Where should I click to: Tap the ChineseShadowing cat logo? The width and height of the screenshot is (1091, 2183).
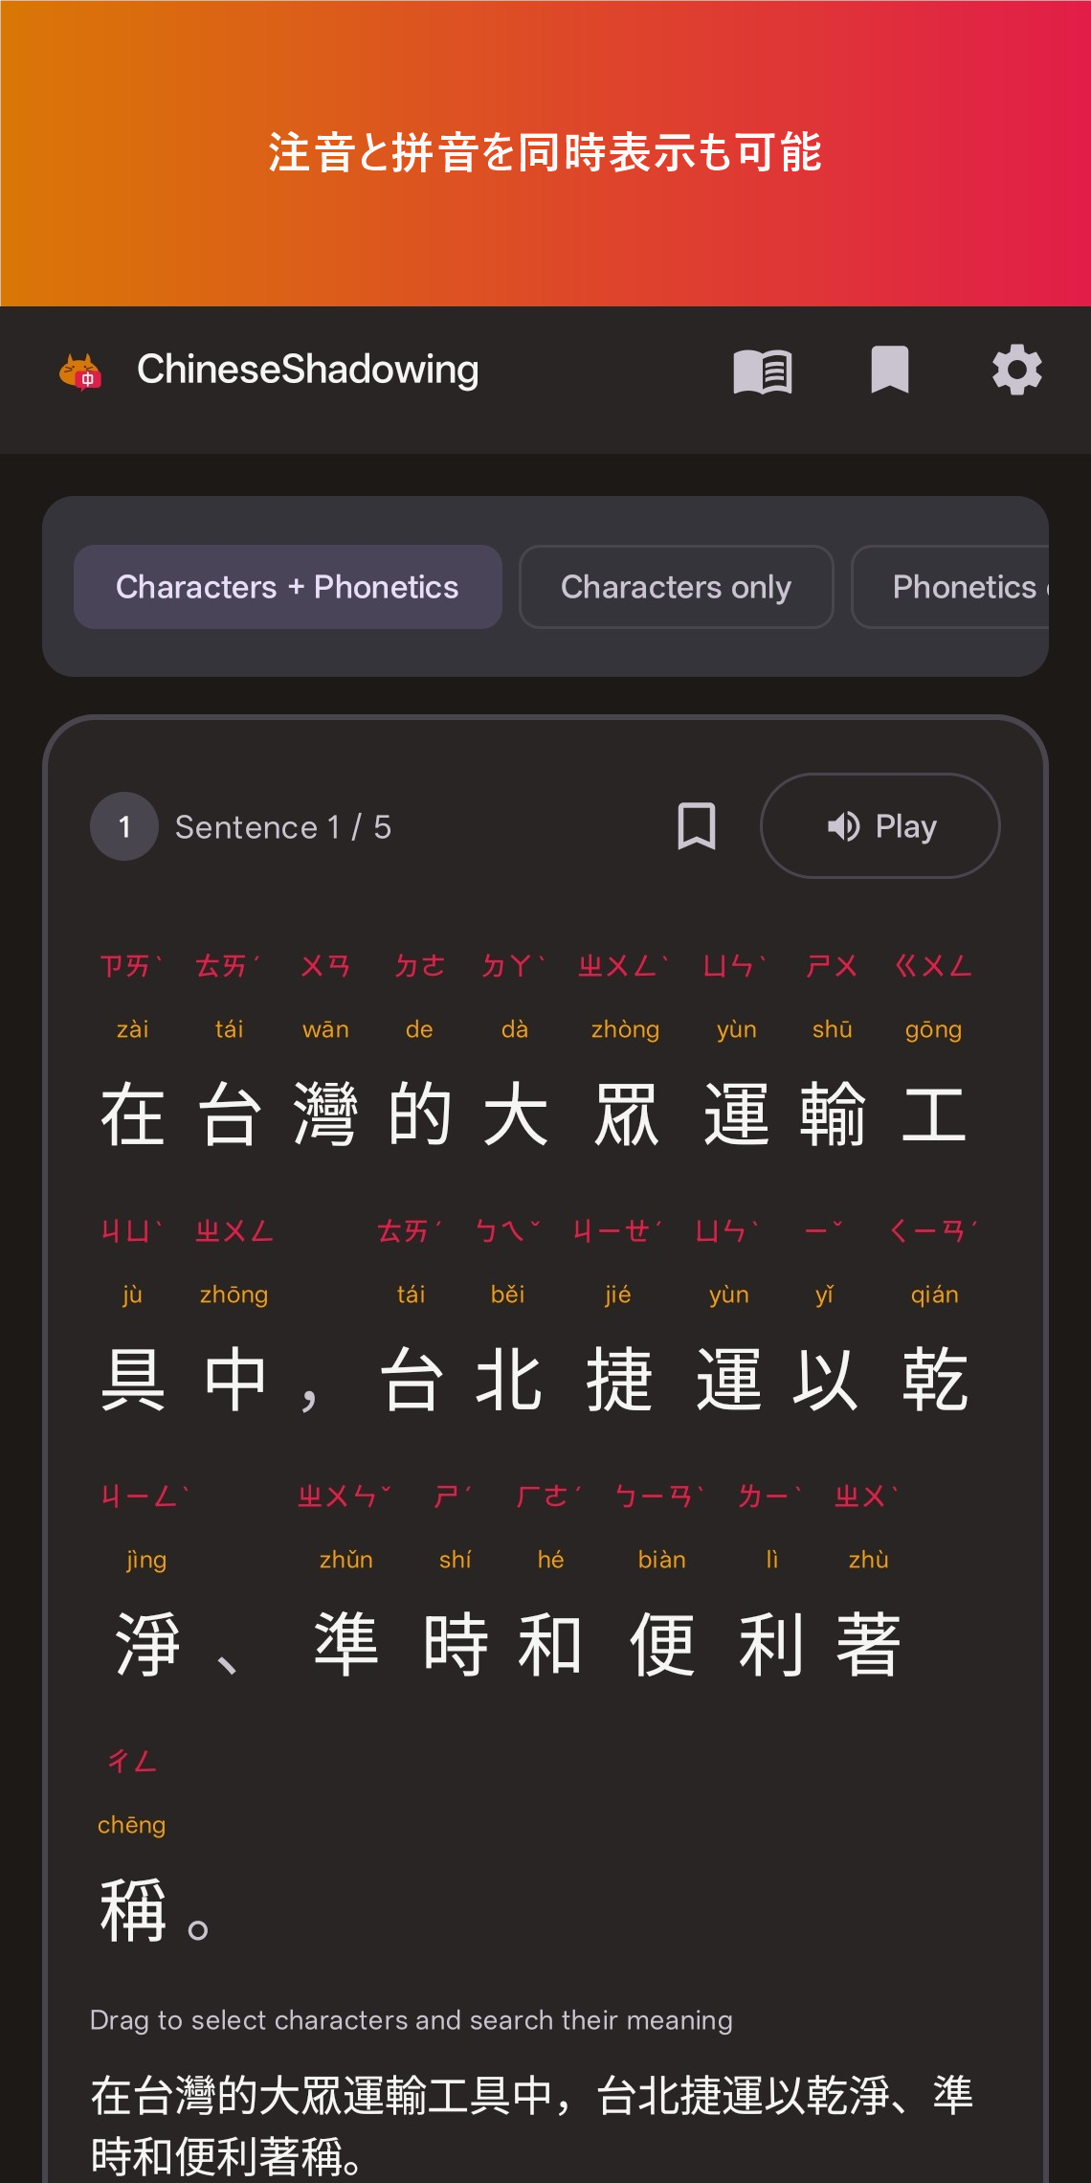(80, 371)
